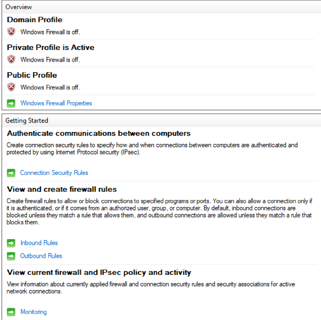Open the Connection Security Rules link

tap(54, 173)
